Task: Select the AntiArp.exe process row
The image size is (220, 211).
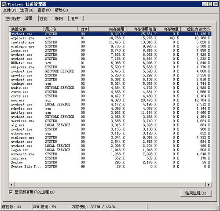Action: coord(110,113)
